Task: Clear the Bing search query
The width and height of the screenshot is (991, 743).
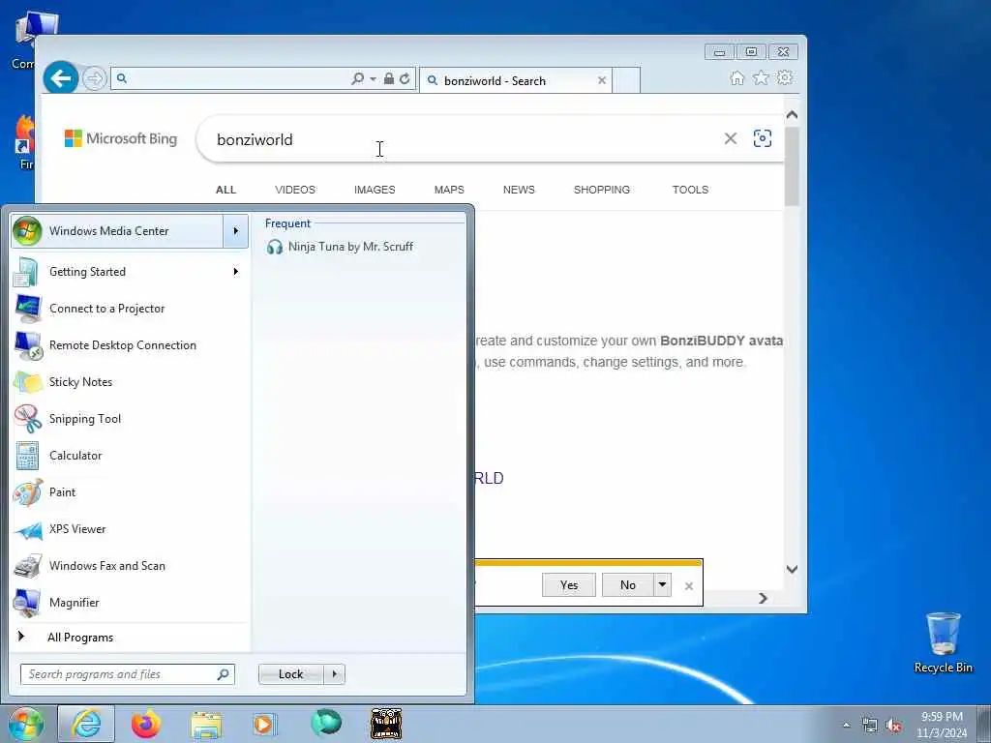Action: coord(730,138)
